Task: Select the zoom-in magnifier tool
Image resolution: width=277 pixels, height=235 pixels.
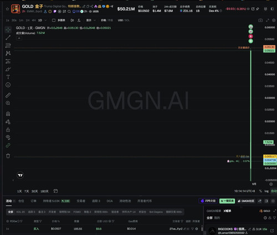Action: pos(8,103)
